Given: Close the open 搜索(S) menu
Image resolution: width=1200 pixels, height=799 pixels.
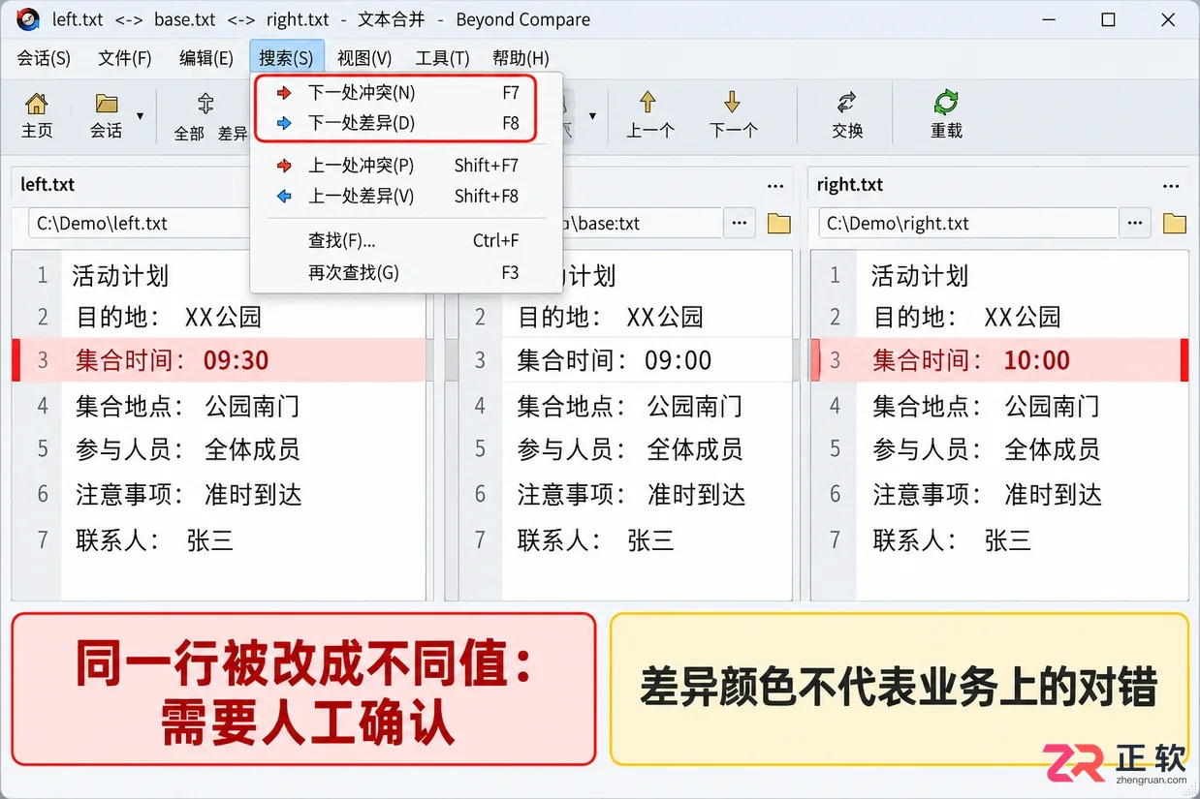Looking at the screenshot, I should click(x=286, y=58).
